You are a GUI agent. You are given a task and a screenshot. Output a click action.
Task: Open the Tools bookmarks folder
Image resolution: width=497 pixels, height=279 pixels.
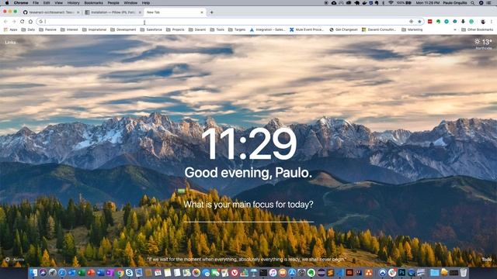click(217, 29)
